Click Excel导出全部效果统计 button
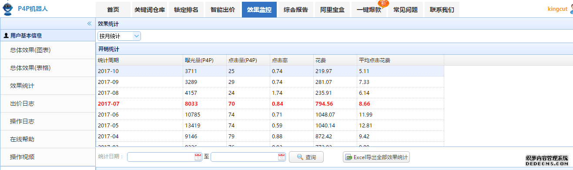 click(376, 157)
